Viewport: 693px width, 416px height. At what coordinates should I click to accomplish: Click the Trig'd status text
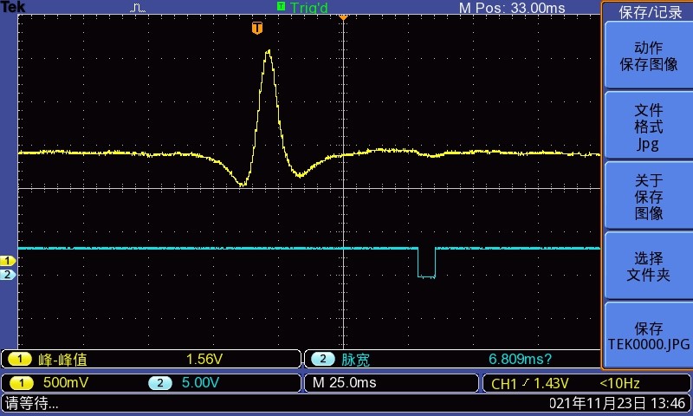click(309, 8)
